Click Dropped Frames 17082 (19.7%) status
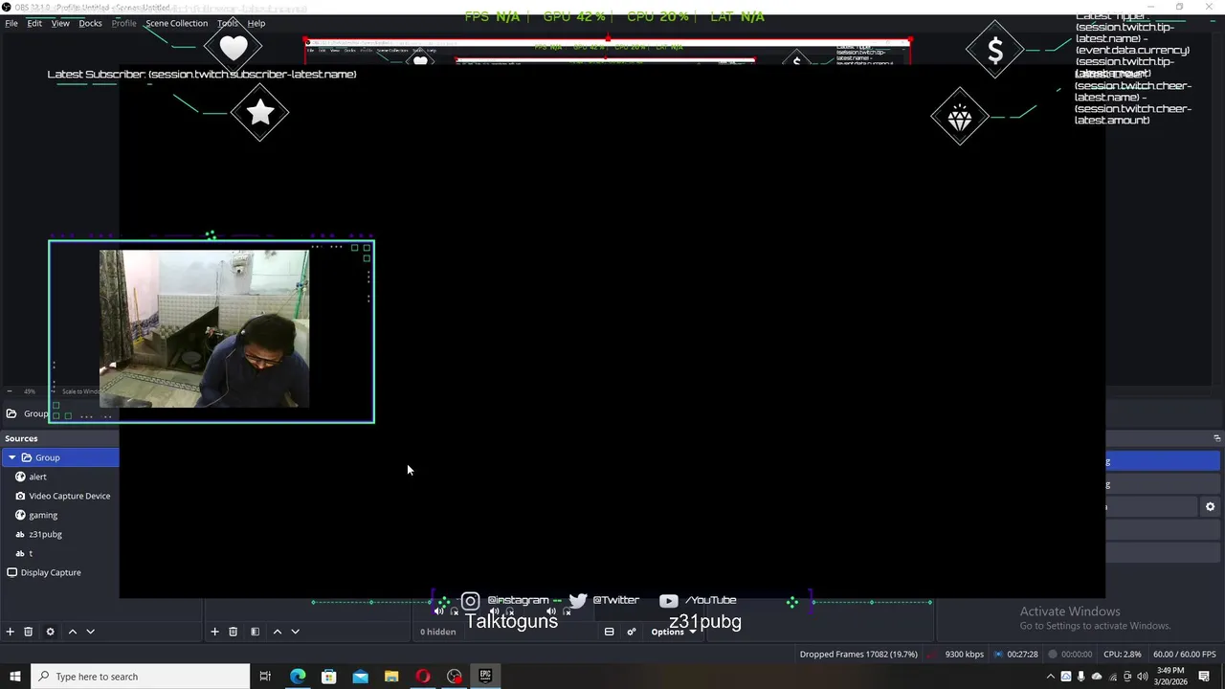 tap(858, 655)
